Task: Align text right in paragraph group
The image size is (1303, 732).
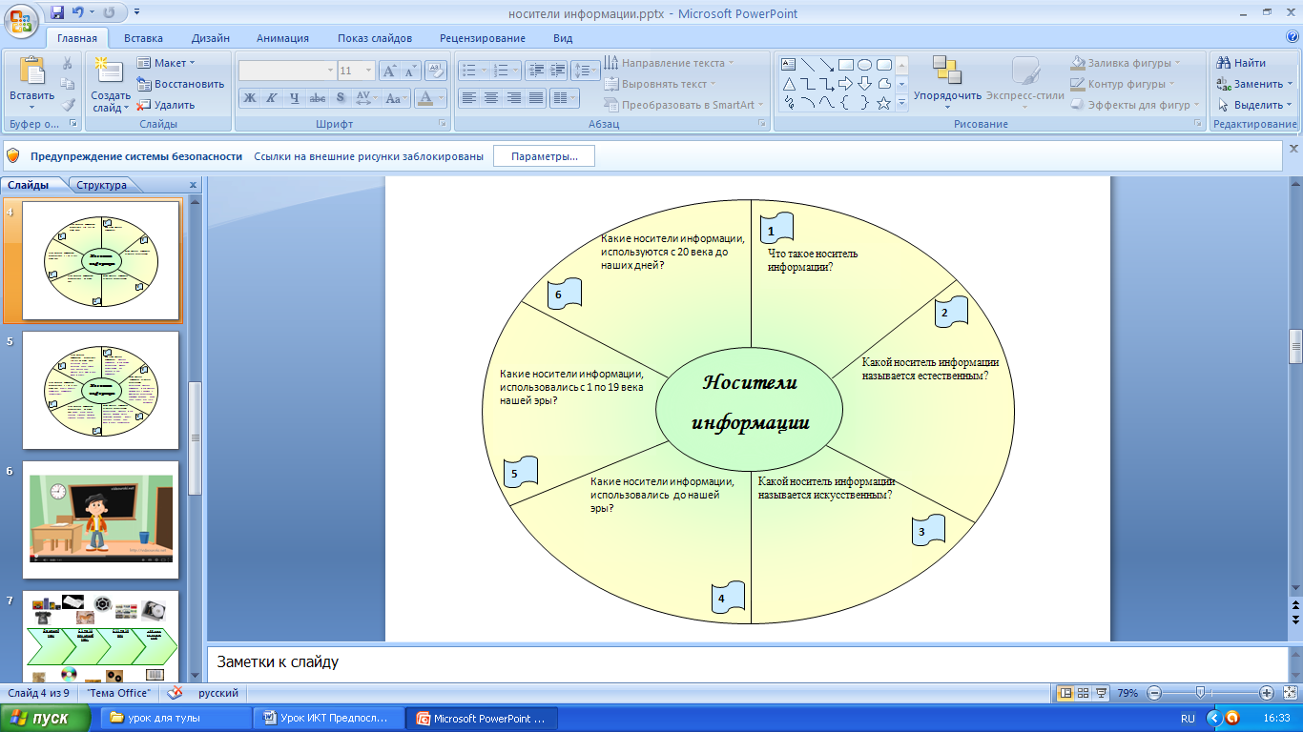Action: coord(514,97)
